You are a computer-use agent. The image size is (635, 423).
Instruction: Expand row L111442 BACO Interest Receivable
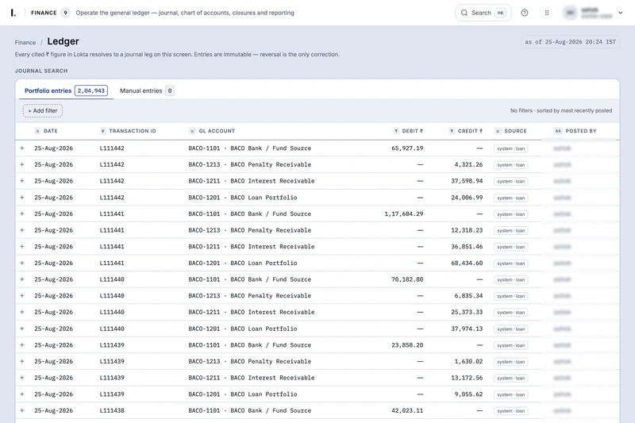click(22, 181)
